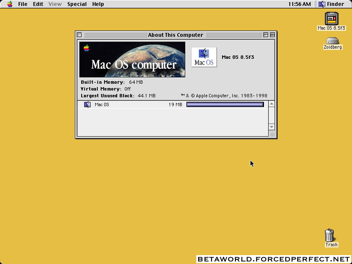Image resolution: width=352 pixels, height=264 pixels.
Task: Click the Apple Computer copyright text
Action: click(224, 96)
